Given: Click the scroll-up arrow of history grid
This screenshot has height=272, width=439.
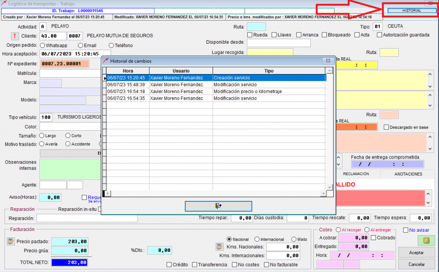Looking at the screenshot, I should (x=329, y=71).
